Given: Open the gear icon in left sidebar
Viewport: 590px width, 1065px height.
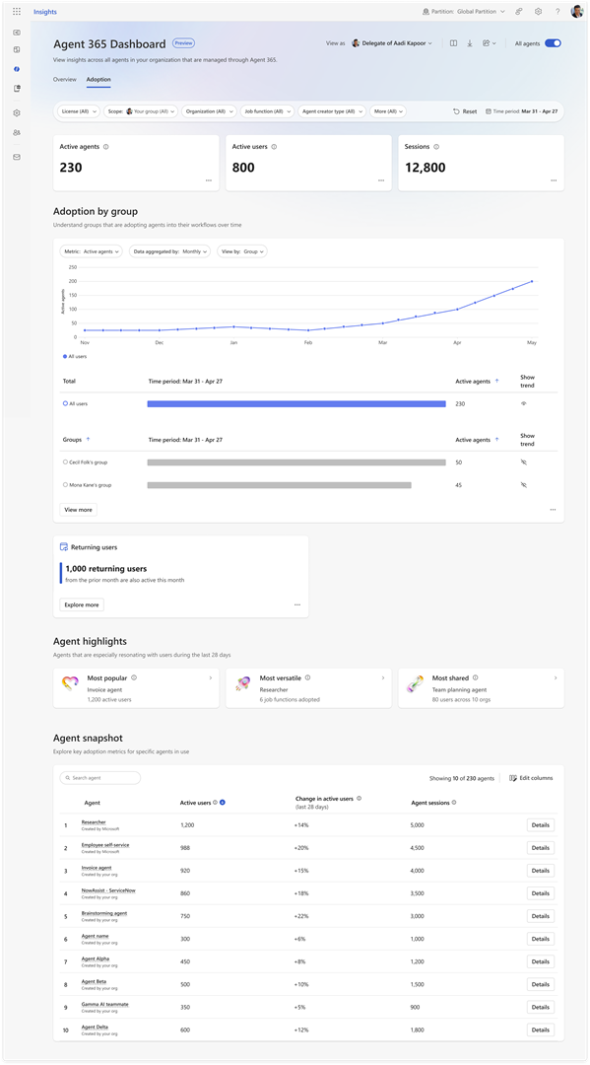Looking at the screenshot, I should [17, 112].
